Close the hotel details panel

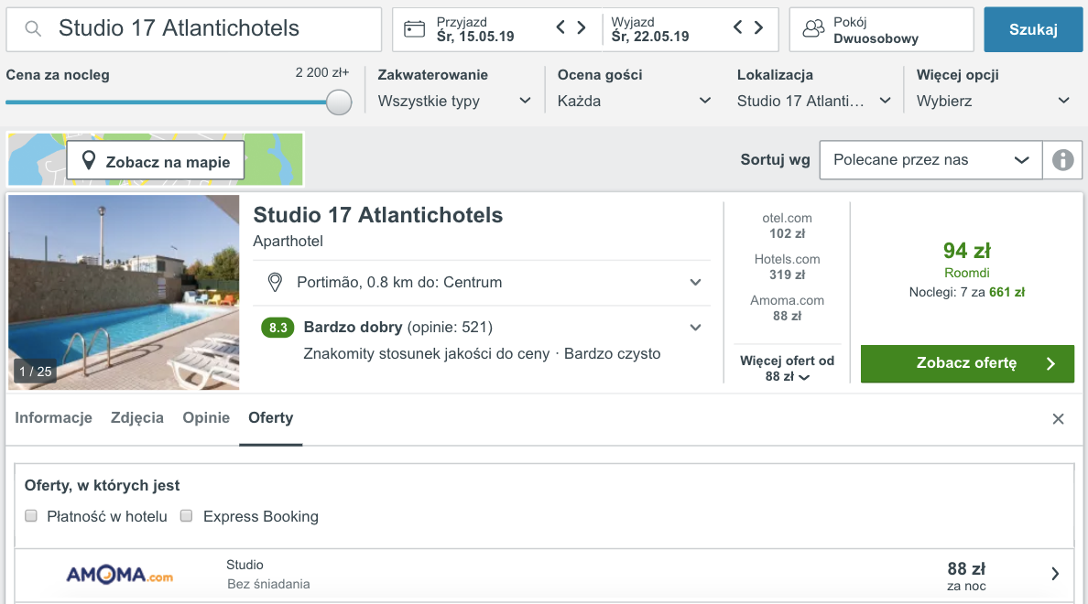pyautogui.click(x=1058, y=419)
